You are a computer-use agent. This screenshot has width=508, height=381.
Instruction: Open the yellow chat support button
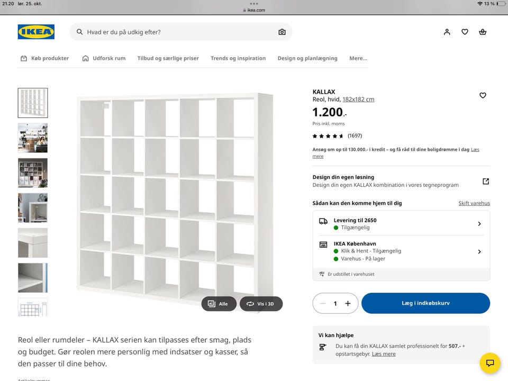pos(490,363)
